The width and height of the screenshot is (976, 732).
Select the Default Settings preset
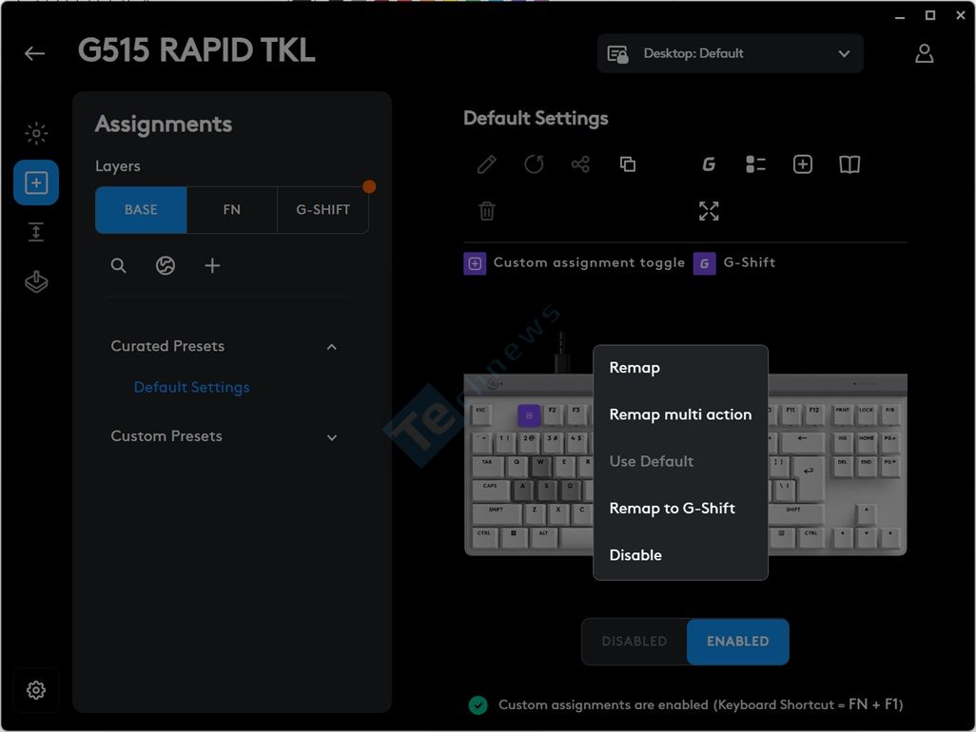point(191,388)
